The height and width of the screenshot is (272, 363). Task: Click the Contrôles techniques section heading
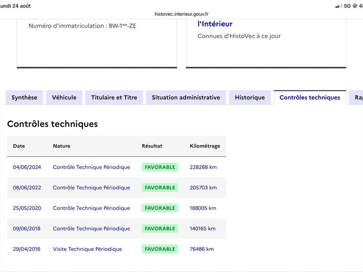(53, 124)
